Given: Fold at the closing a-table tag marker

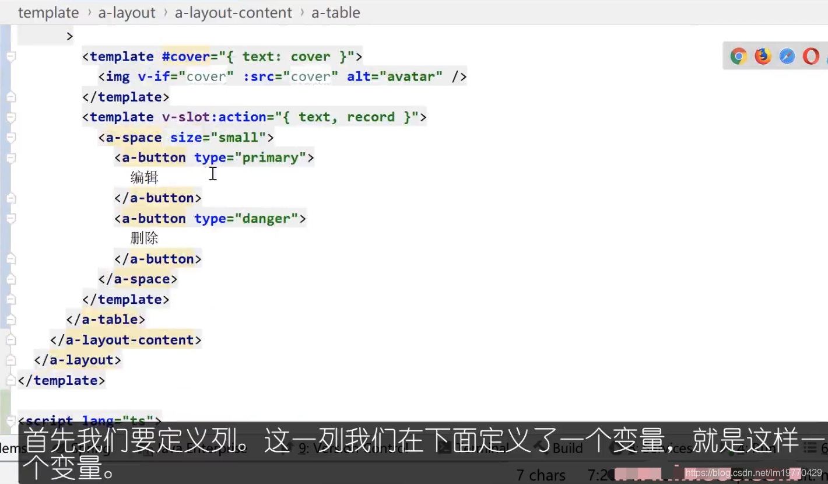Looking at the screenshot, I should 10,320.
